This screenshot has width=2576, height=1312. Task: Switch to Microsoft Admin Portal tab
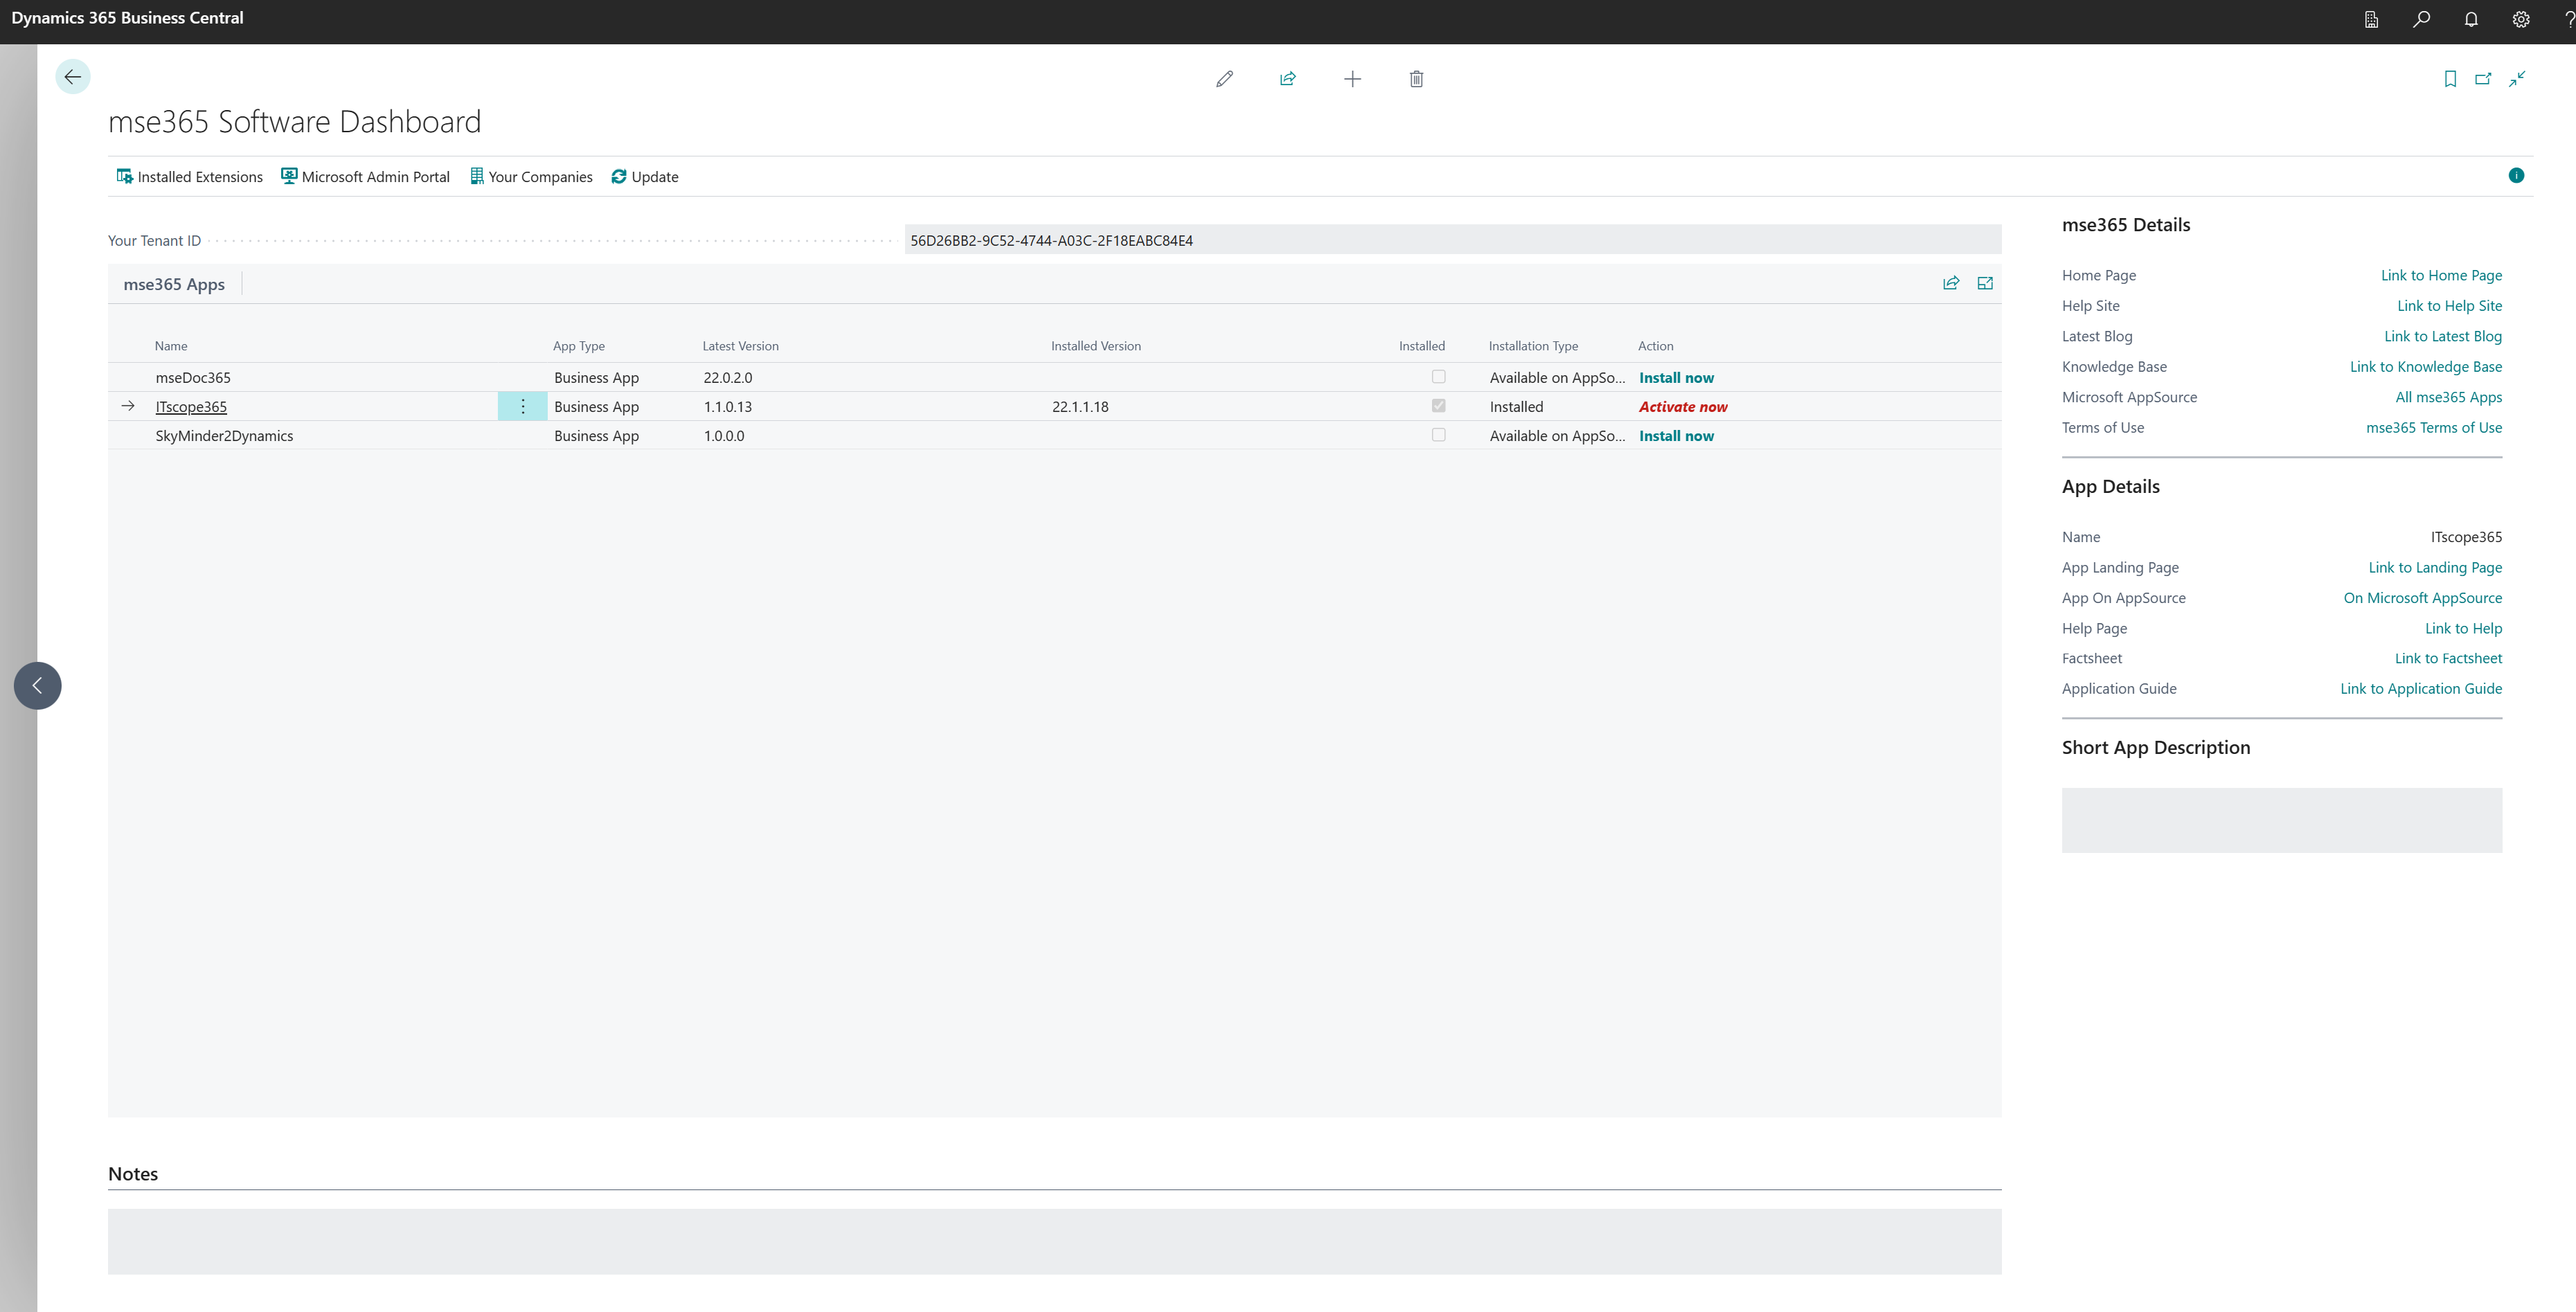[363, 176]
